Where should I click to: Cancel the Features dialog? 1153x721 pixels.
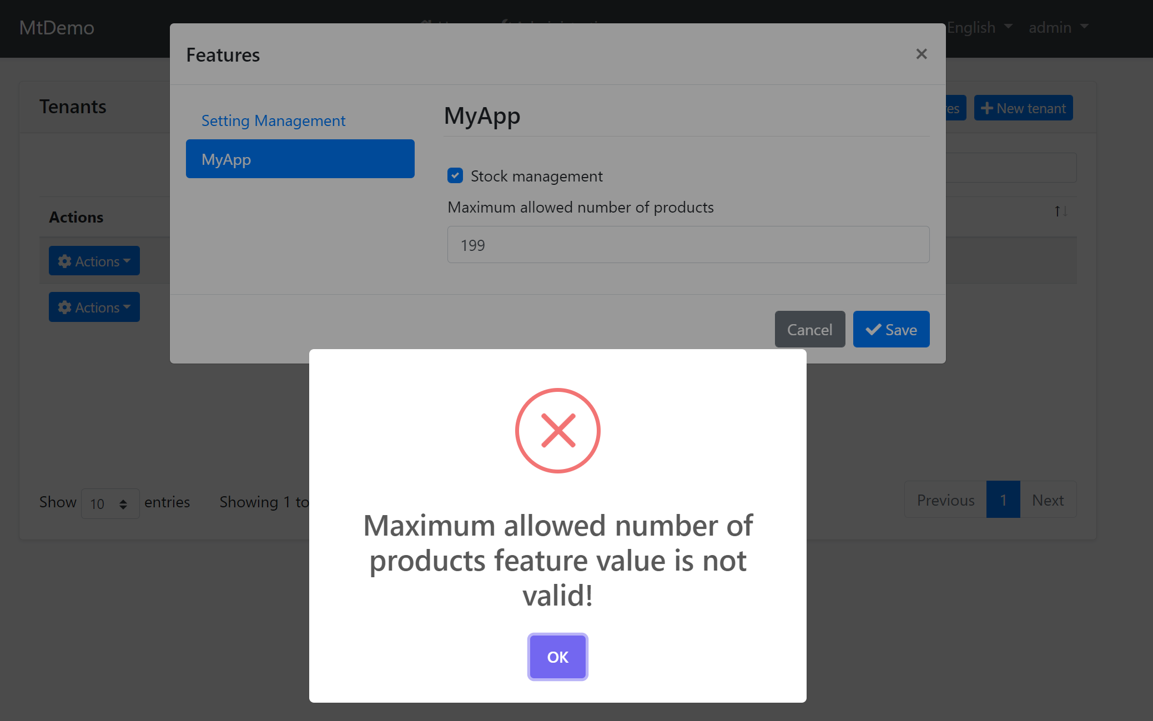[809, 329]
